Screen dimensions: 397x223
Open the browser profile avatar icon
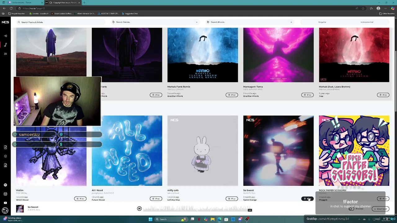point(378,8)
